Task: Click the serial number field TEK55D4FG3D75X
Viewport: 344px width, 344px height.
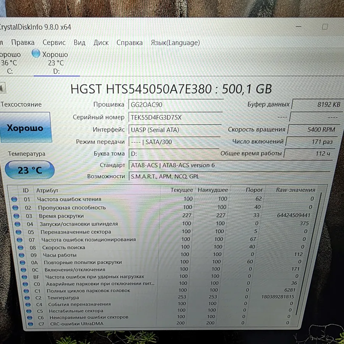Action: 175,117
